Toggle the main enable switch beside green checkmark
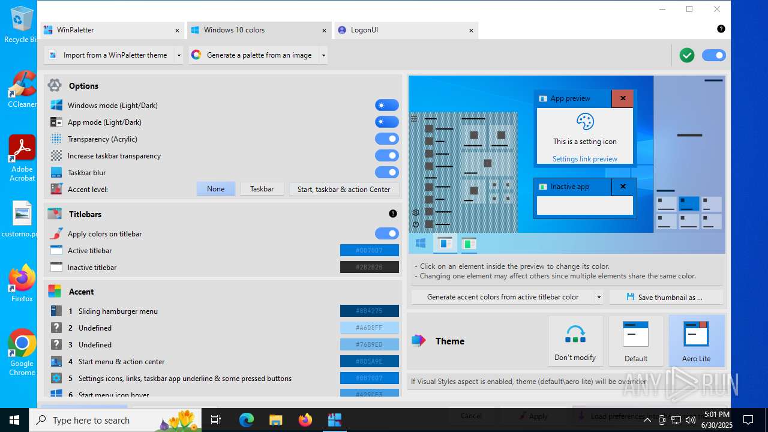The height and width of the screenshot is (432, 768). [x=714, y=55]
